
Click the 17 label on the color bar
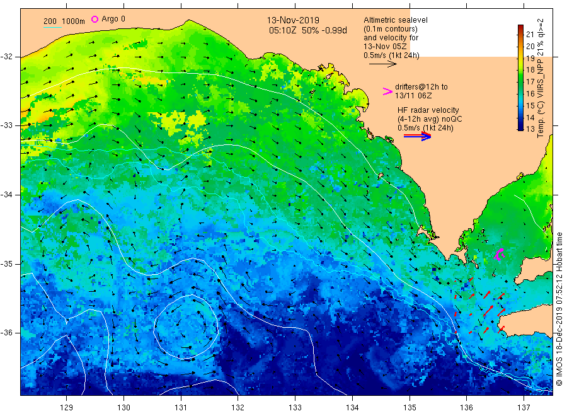point(530,81)
